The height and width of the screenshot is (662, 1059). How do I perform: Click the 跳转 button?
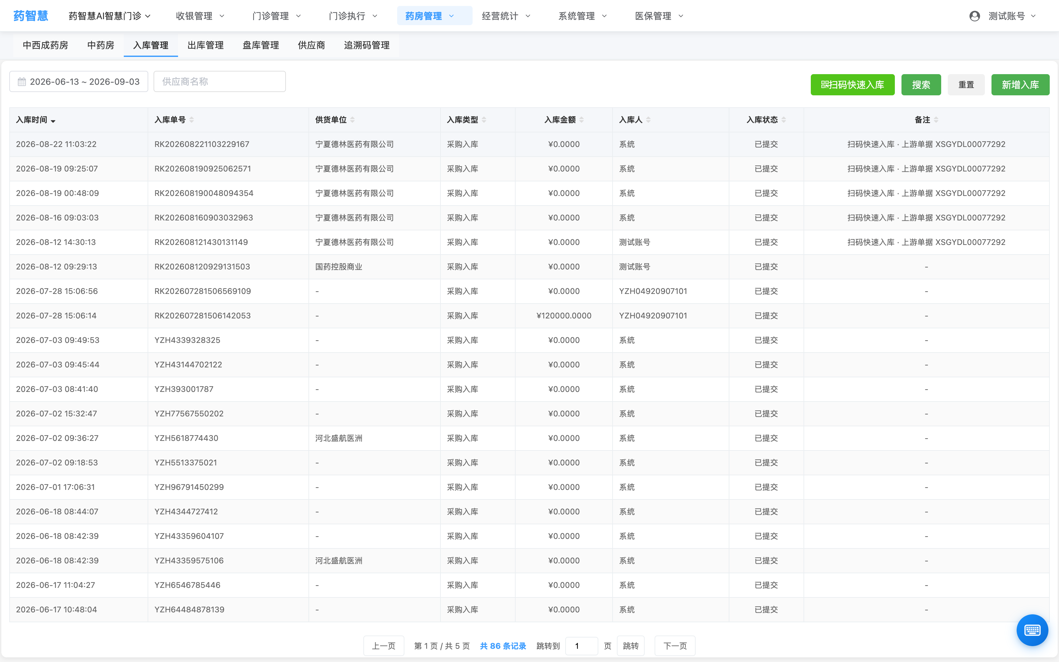(x=630, y=646)
